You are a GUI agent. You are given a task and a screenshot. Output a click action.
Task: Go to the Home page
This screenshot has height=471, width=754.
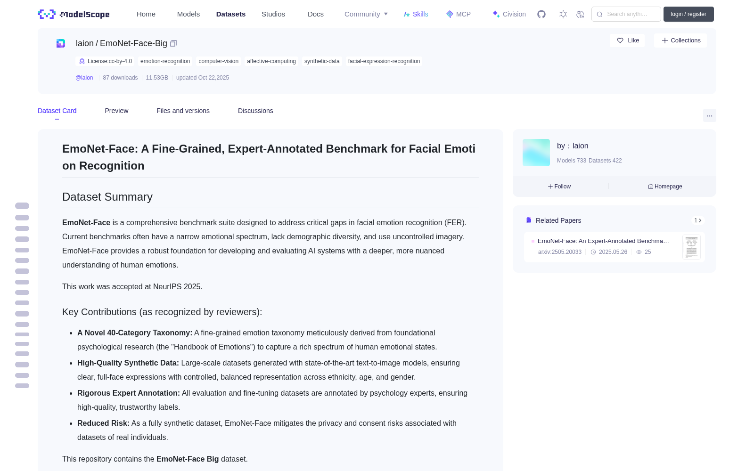click(146, 14)
